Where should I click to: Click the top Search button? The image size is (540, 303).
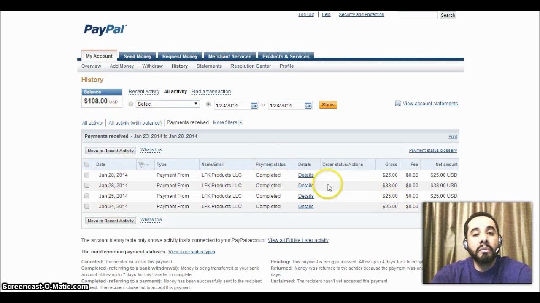448,15
